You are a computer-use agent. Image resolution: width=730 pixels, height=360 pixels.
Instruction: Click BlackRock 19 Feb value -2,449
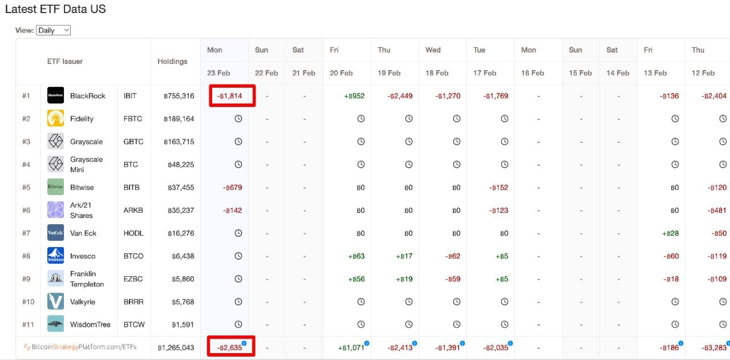(x=400, y=96)
